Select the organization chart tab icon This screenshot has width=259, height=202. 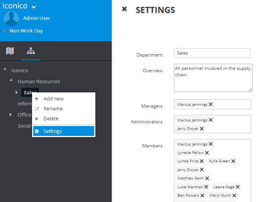(31, 51)
